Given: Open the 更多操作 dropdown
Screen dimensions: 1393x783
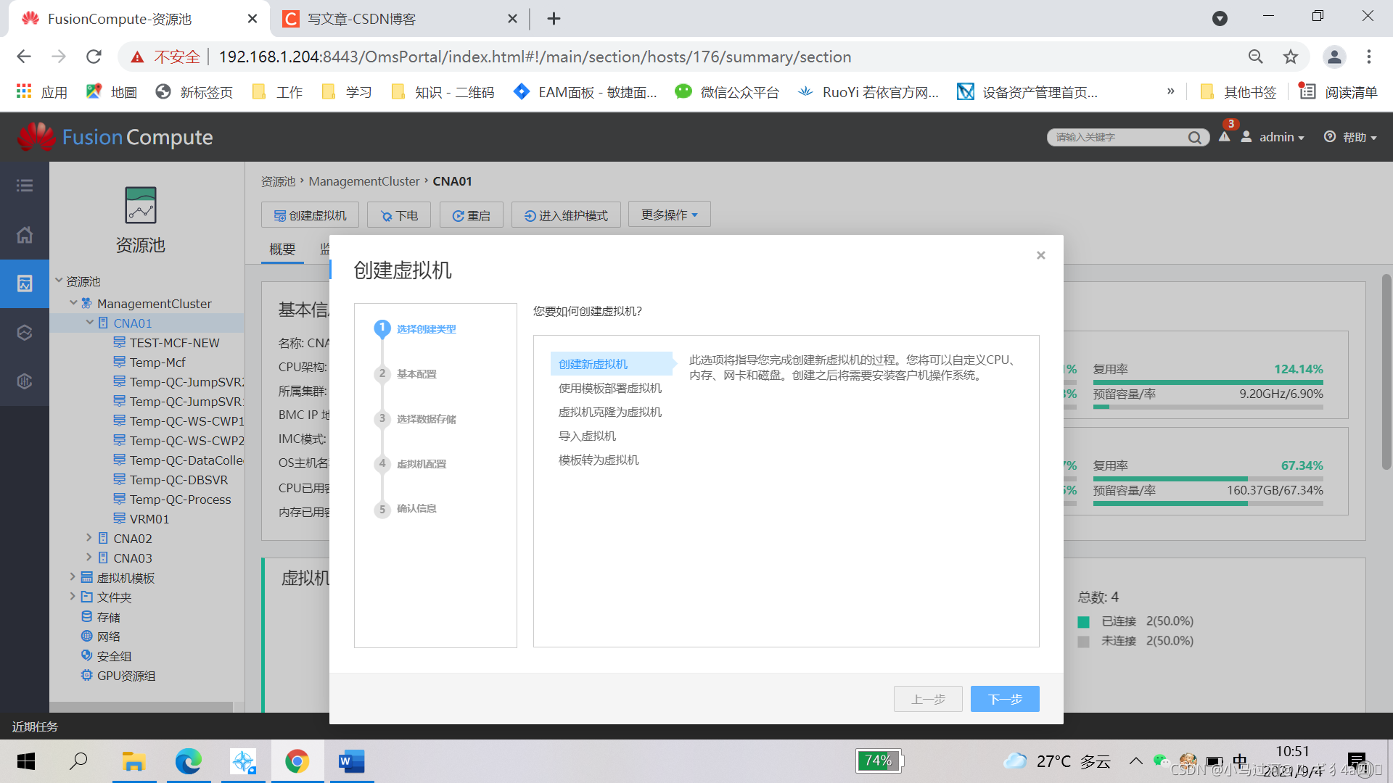Looking at the screenshot, I should pyautogui.click(x=668, y=214).
